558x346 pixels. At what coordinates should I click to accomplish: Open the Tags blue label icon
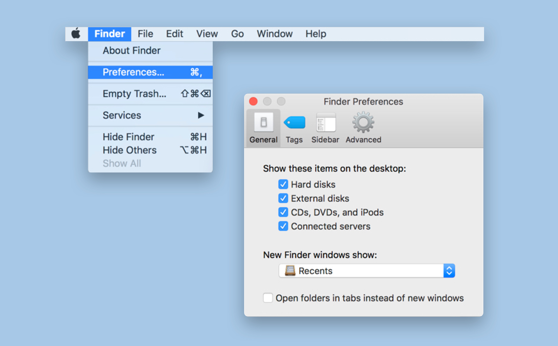[x=294, y=122]
